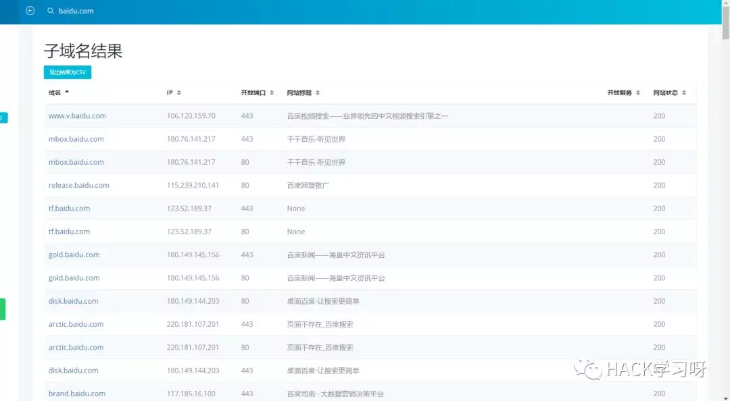Open mbox.baidu.com row with port 443
The height and width of the screenshot is (401, 730).
[76, 139]
